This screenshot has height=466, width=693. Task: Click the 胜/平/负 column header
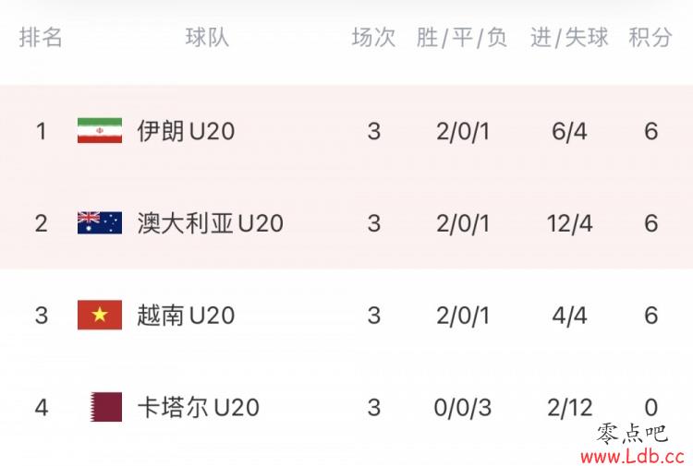click(x=462, y=37)
